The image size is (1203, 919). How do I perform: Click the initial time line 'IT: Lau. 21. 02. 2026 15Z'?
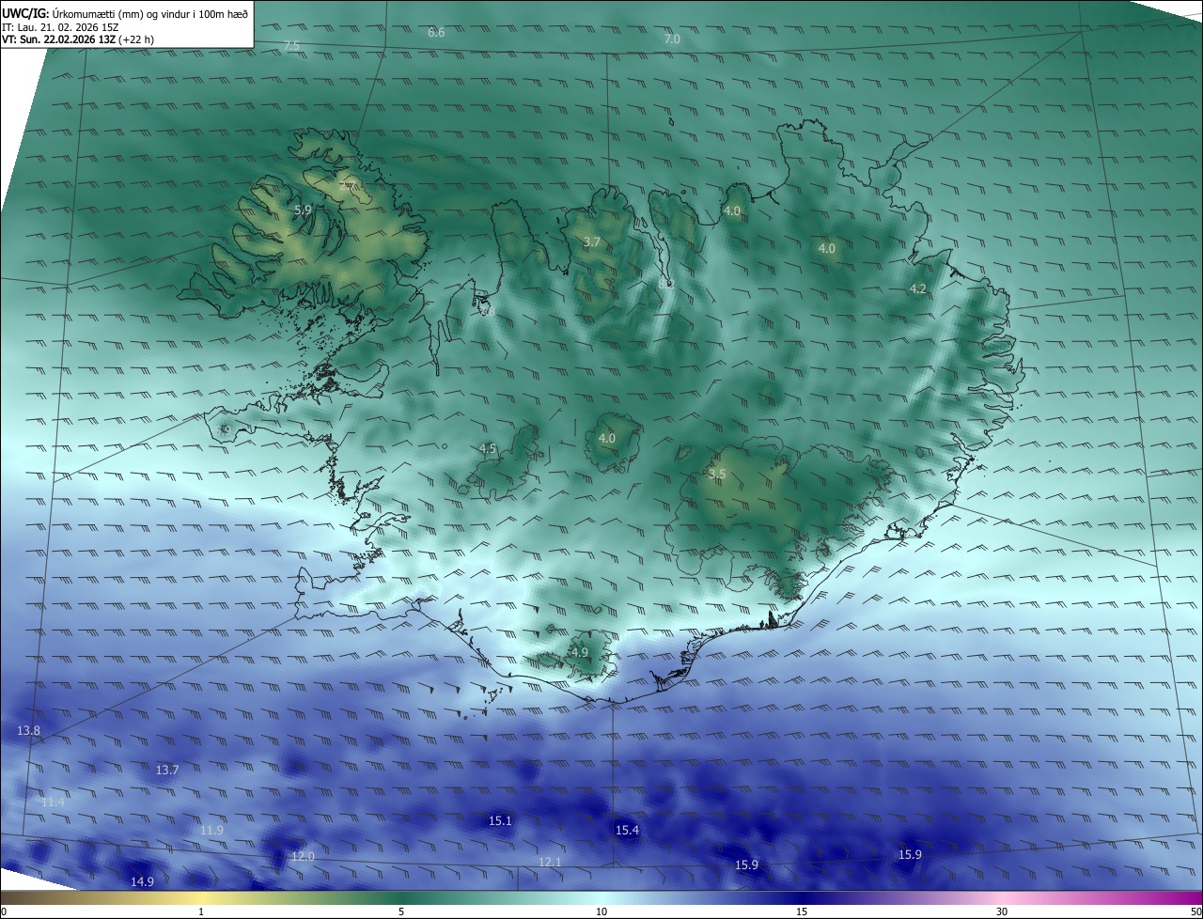58,27
